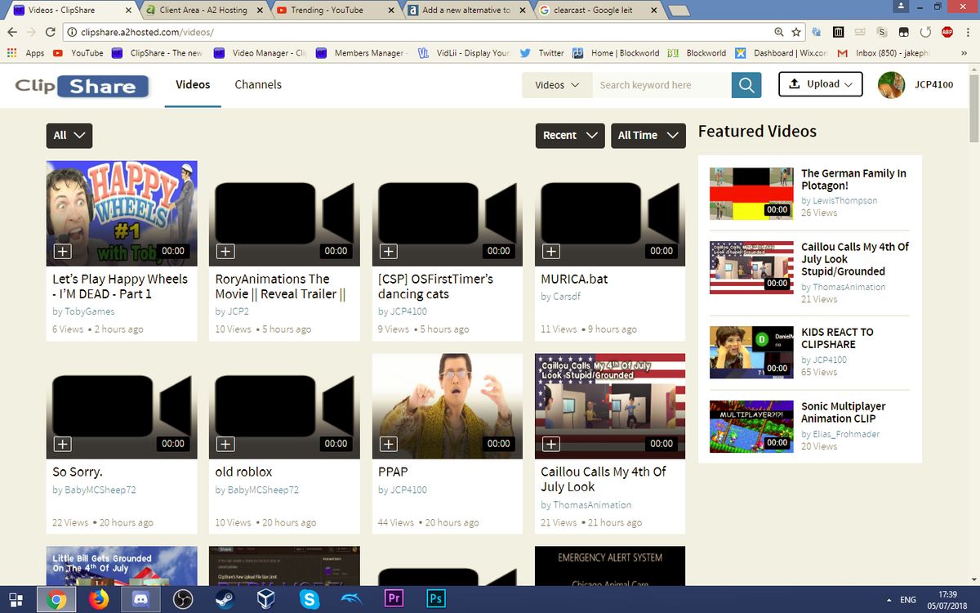Click the Internet Archive extension icon
This screenshot has width=980, height=613.
[x=838, y=31]
